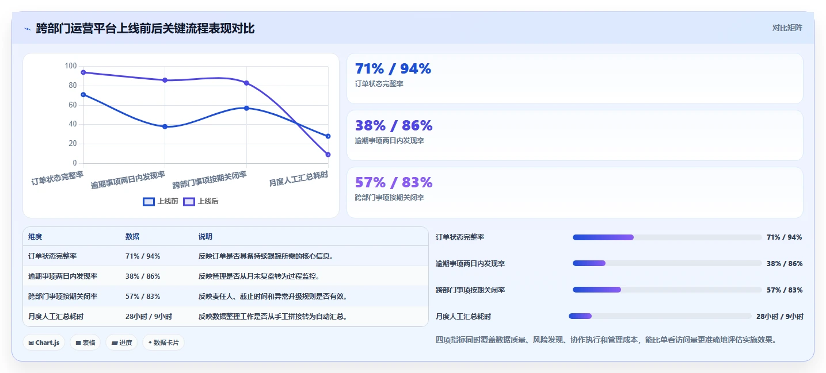Click the sparkle icon in 数据卡片 chip
The image size is (826, 373).
tap(150, 343)
